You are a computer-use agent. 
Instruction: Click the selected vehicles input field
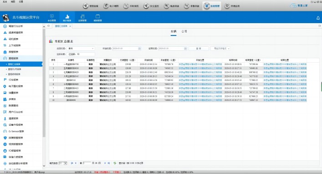coord(81,54)
